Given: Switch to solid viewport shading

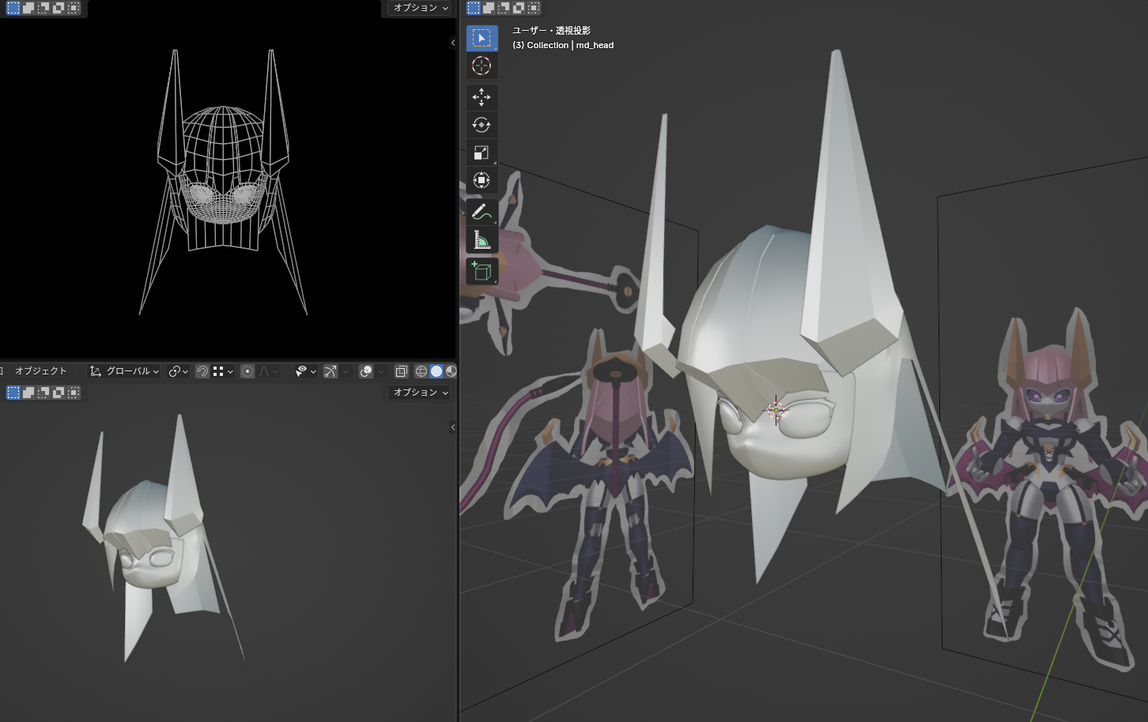Looking at the screenshot, I should point(436,371).
